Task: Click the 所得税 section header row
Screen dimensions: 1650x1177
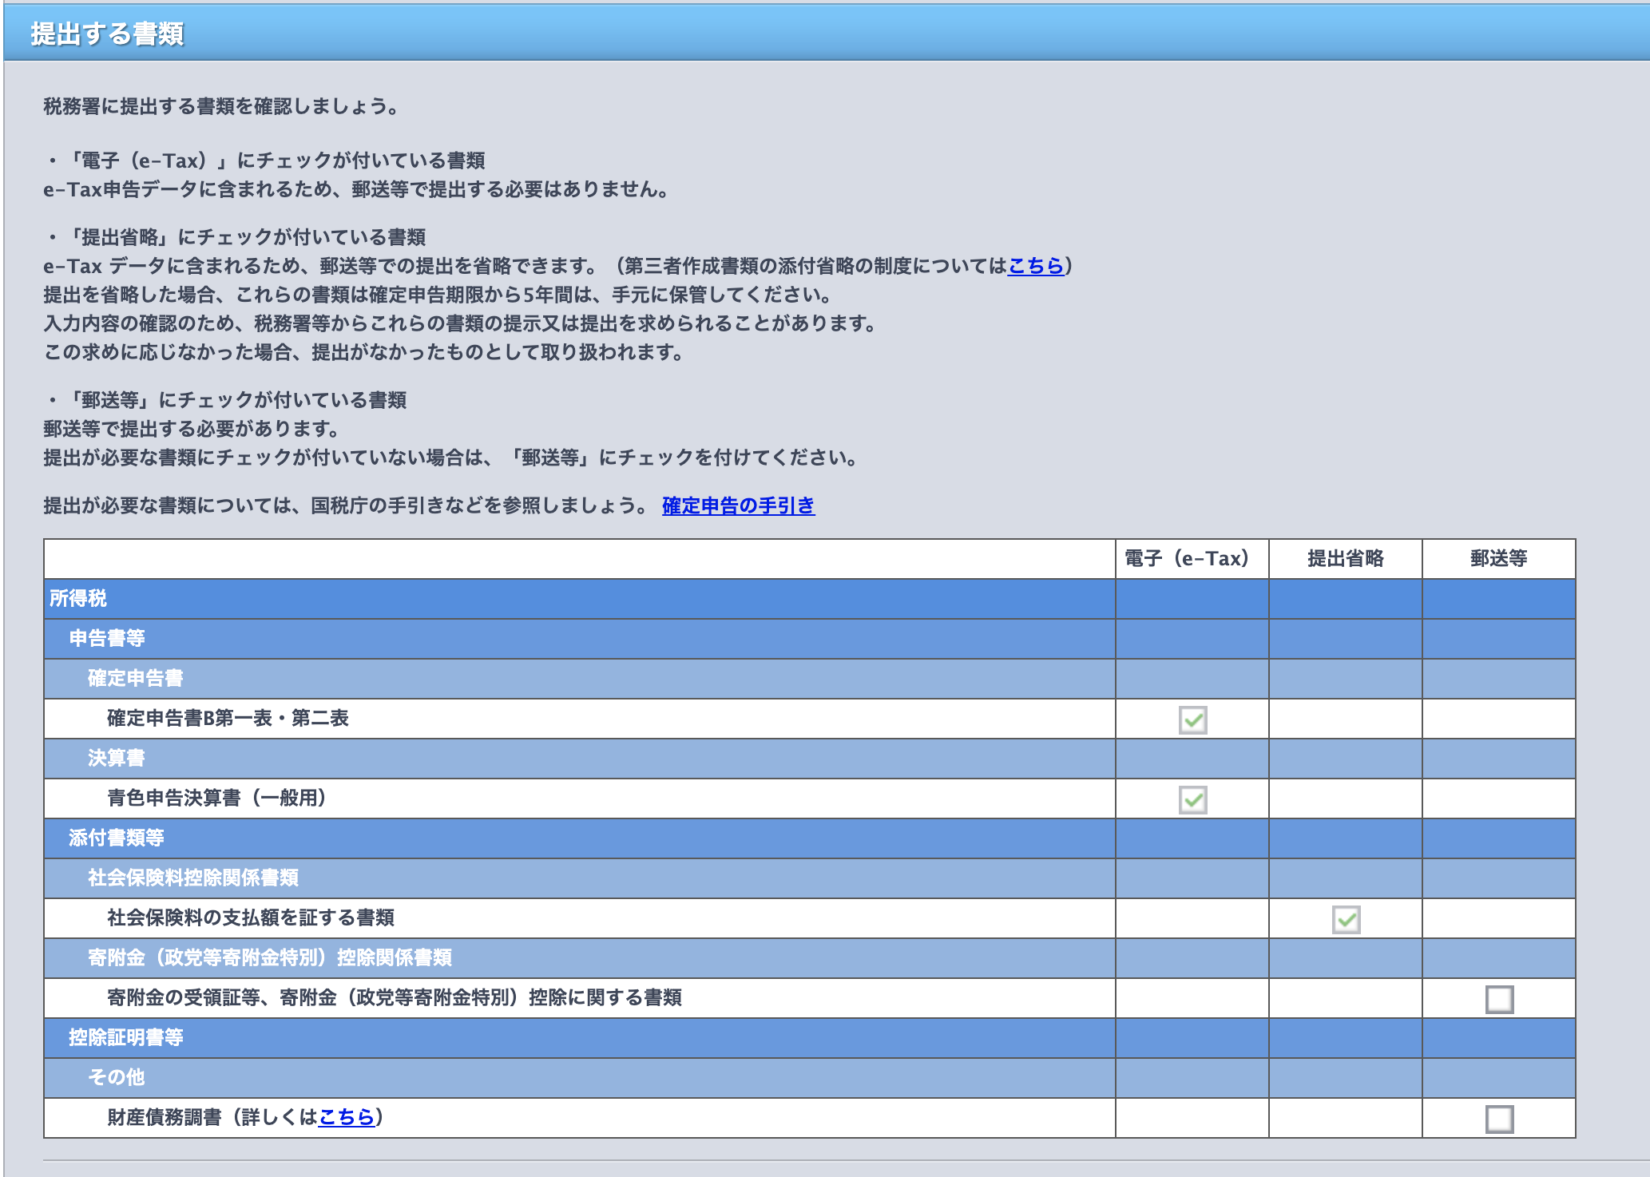Action: [78, 598]
